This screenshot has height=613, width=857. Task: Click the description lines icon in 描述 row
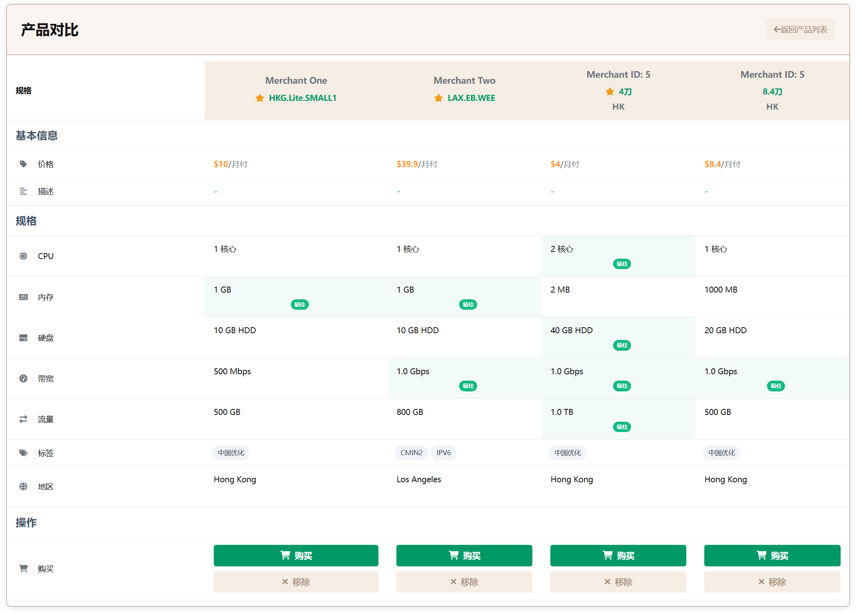24,191
